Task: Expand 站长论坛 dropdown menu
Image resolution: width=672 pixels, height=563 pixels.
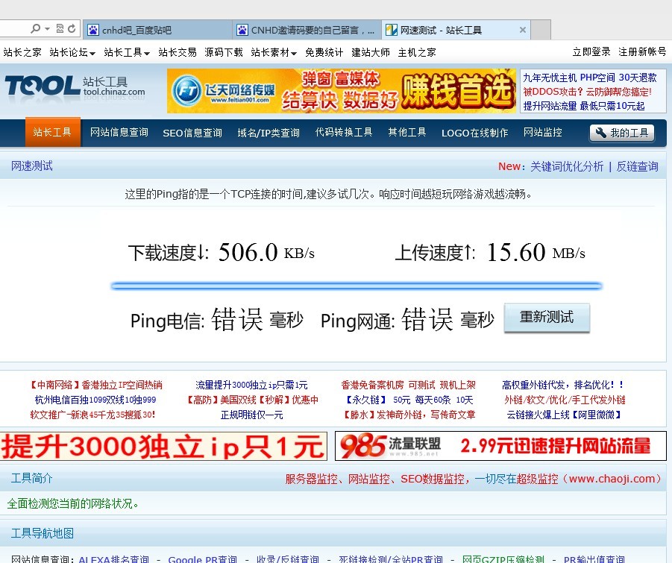Action: coord(72,52)
